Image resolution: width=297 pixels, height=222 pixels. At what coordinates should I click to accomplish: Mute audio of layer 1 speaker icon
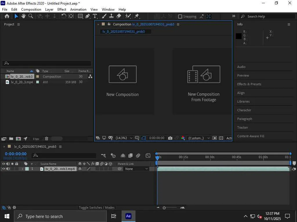(8, 169)
